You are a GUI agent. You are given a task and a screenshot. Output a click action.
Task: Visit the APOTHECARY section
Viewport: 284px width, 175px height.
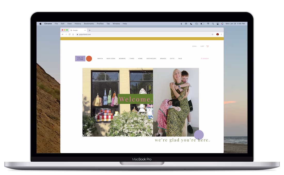(151, 58)
